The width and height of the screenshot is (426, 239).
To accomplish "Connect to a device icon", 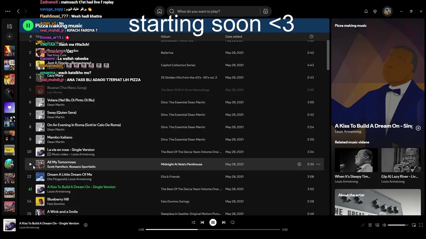I will click(x=377, y=225).
